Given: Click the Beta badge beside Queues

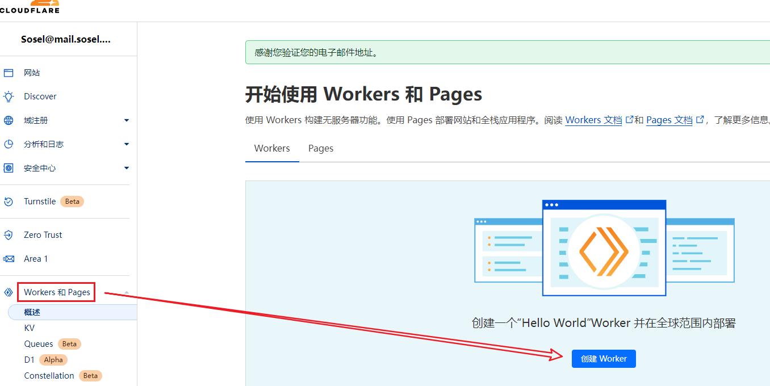Looking at the screenshot, I should click(69, 344).
